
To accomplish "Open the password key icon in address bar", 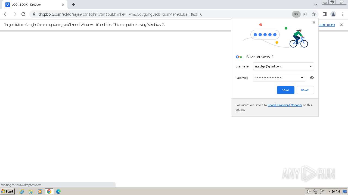I will (x=296, y=14).
